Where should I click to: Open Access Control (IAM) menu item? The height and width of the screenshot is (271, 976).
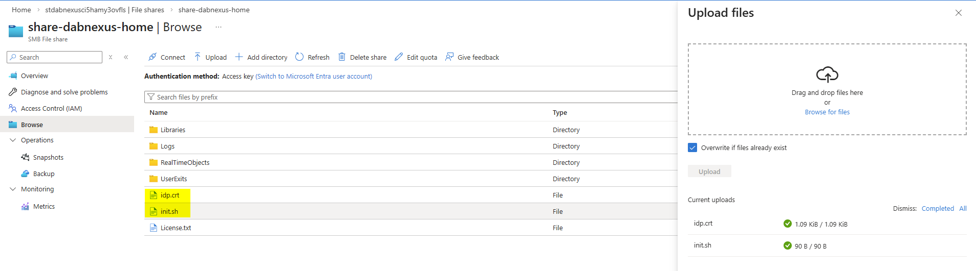pos(51,109)
